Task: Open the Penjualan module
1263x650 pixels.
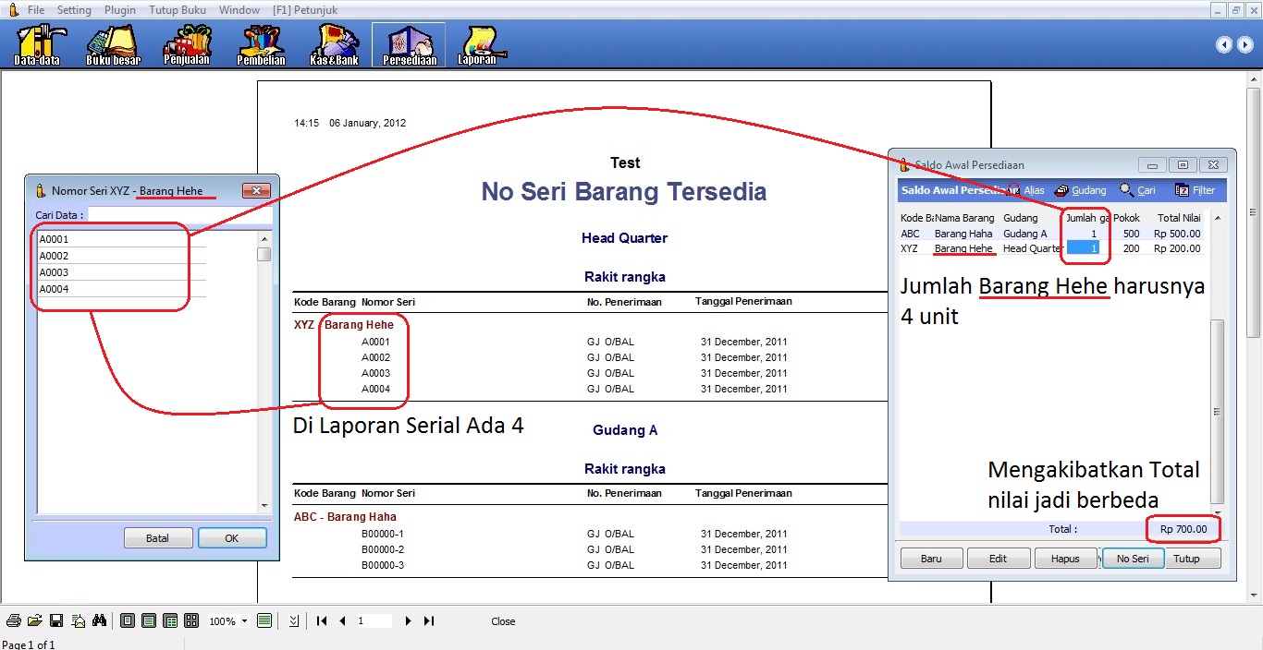Action: click(187, 44)
